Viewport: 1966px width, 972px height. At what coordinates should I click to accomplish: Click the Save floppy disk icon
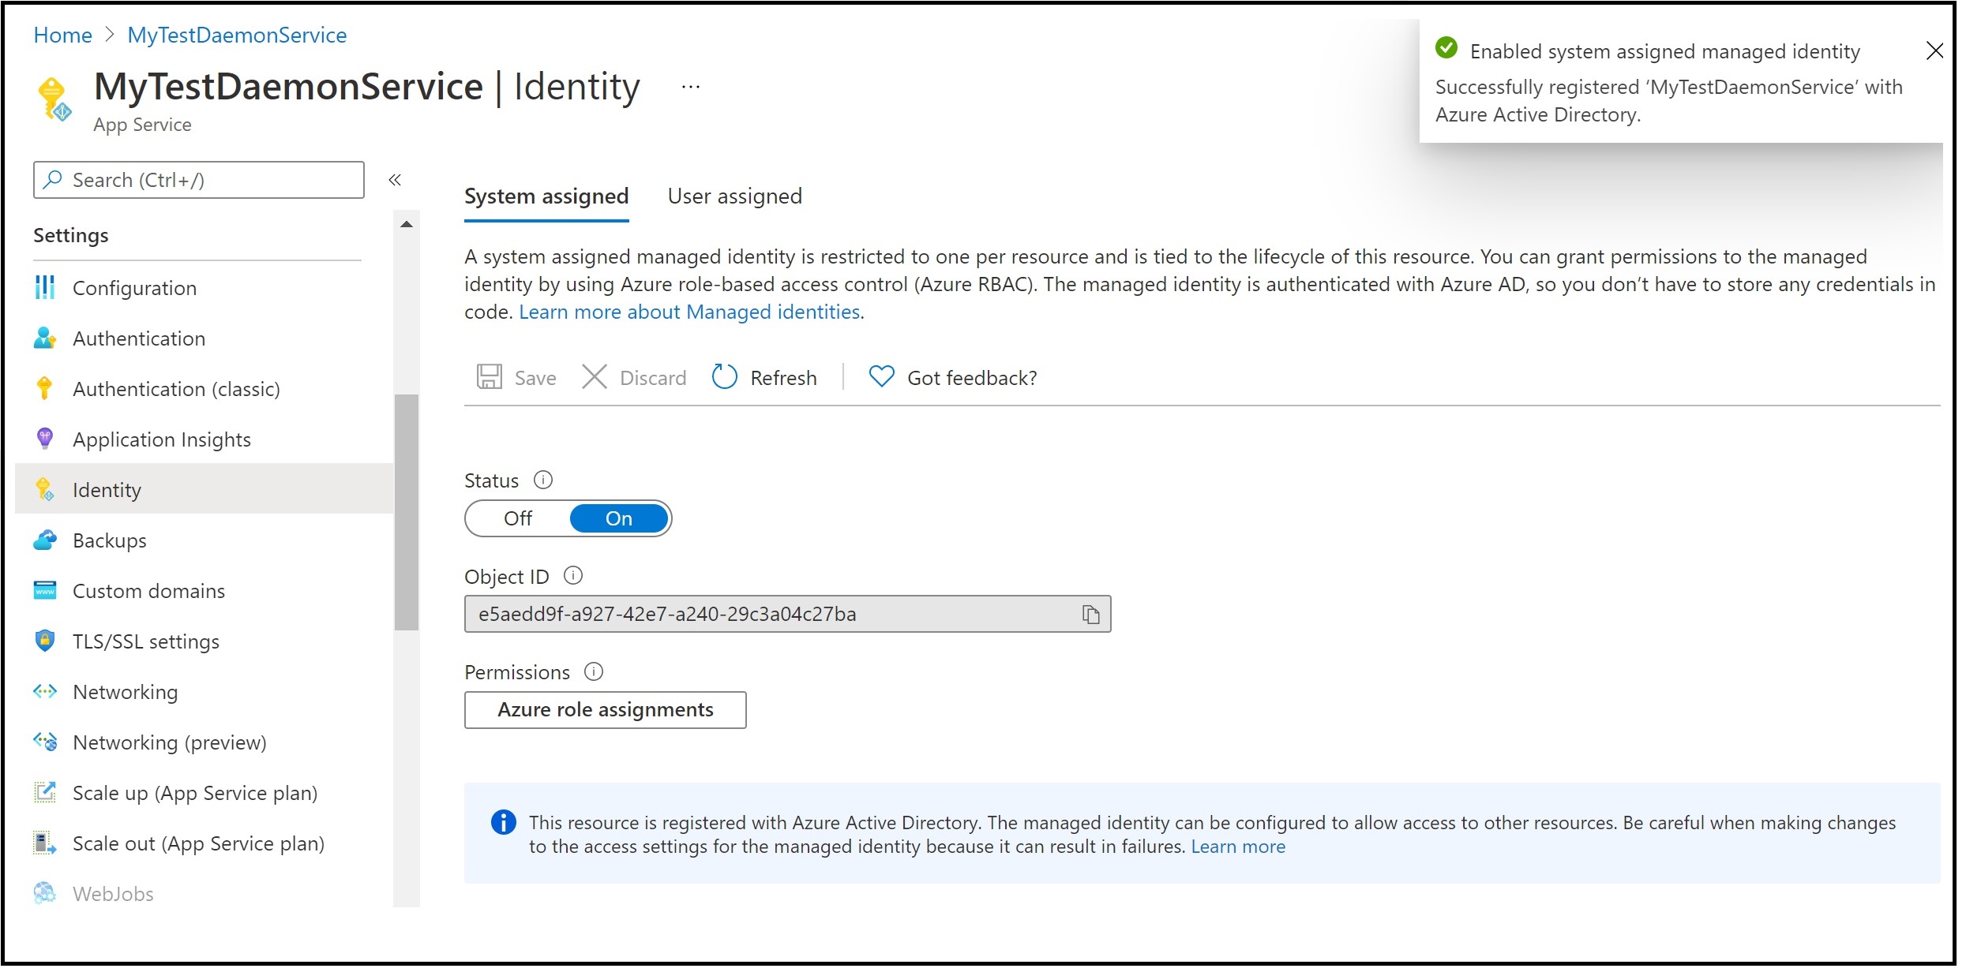tap(490, 377)
